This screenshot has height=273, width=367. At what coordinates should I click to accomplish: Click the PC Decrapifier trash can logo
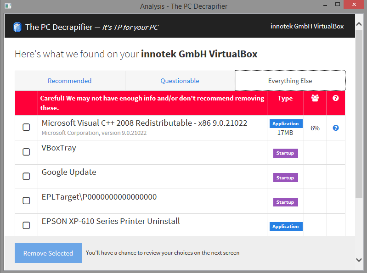pos(17,27)
